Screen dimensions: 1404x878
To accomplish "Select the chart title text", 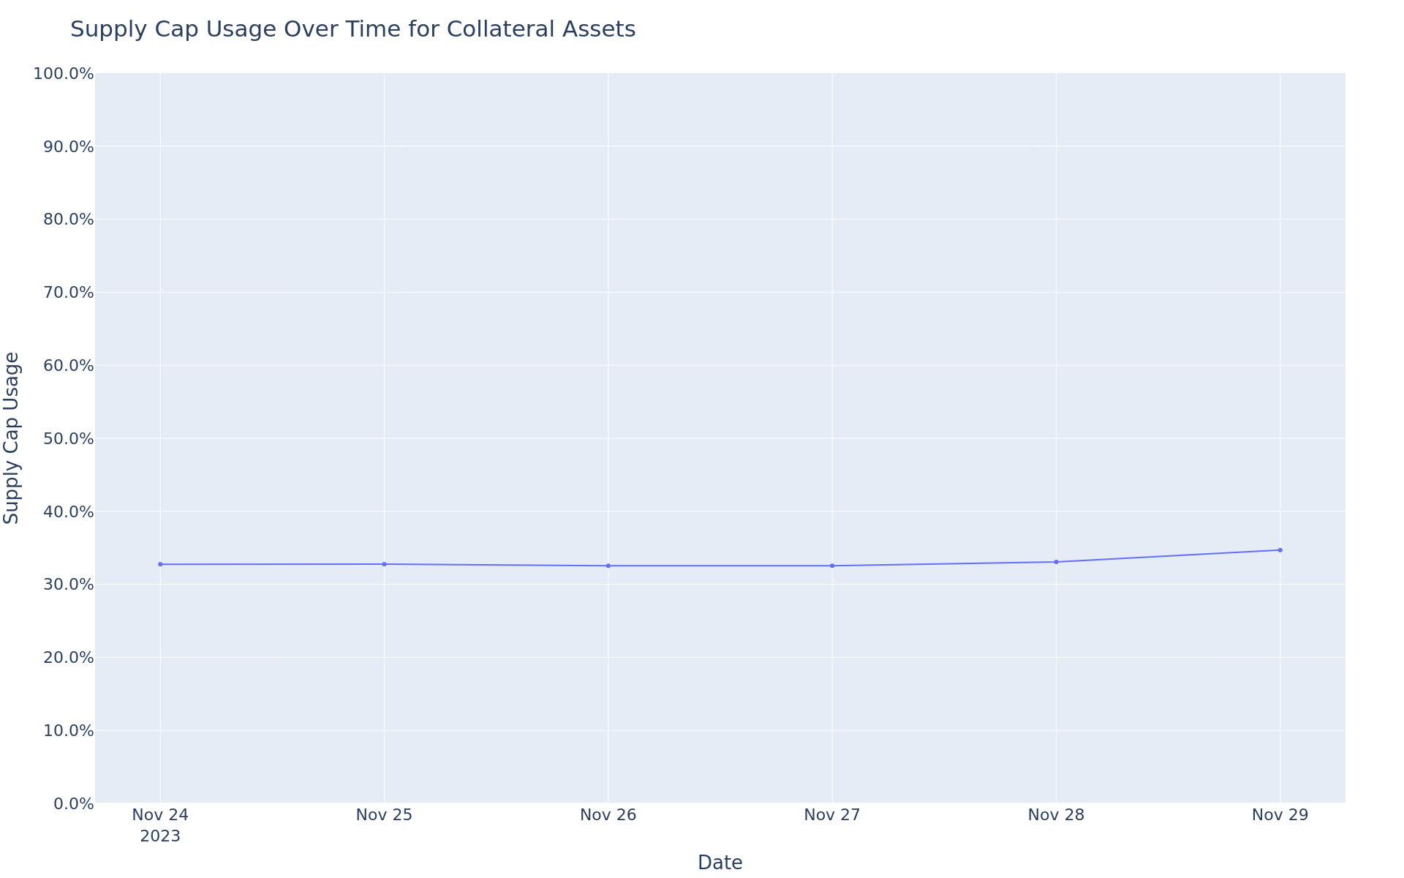I will [352, 29].
